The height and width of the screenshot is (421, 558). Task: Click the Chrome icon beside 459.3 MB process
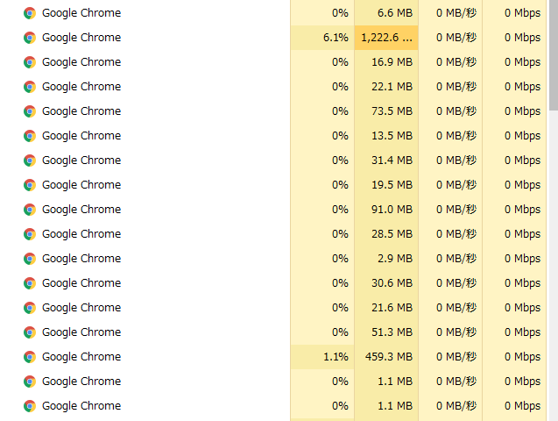coord(30,357)
